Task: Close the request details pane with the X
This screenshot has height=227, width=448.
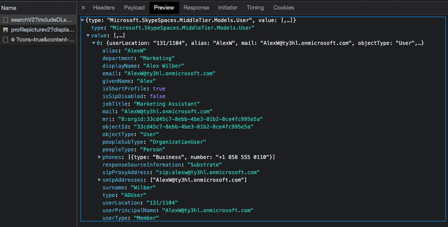Action: pos(83,8)
